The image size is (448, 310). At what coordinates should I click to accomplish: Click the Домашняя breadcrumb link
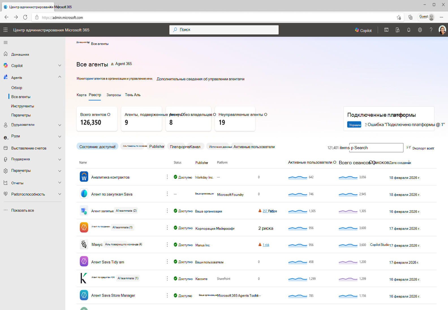(x=83, y=42)
